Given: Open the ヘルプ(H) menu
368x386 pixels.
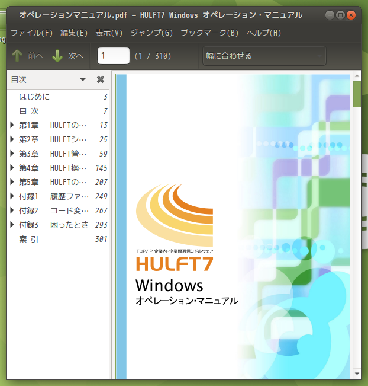Looking at the screenshot, I should coord(264,33).
